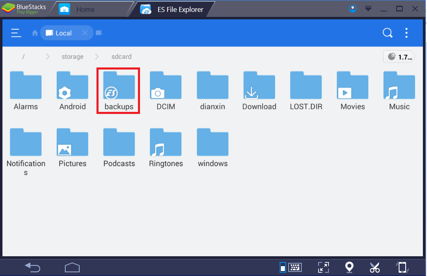Navigate to root slash in path

pyautogui.click(x=23, y=56)
